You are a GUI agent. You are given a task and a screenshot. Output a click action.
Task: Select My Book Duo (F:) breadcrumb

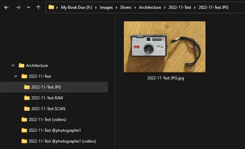click(77, 7)
